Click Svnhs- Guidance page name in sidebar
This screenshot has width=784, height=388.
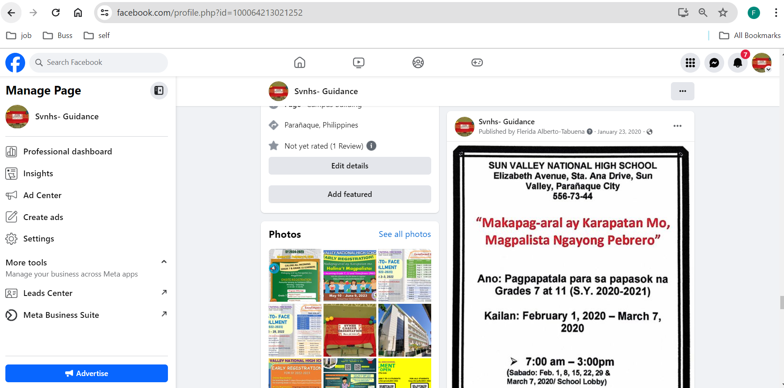point(67,116)
